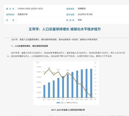Click the 2012 growth-rate line point
The height and width of the screenshot is (116, 129).
click(49, 69)
